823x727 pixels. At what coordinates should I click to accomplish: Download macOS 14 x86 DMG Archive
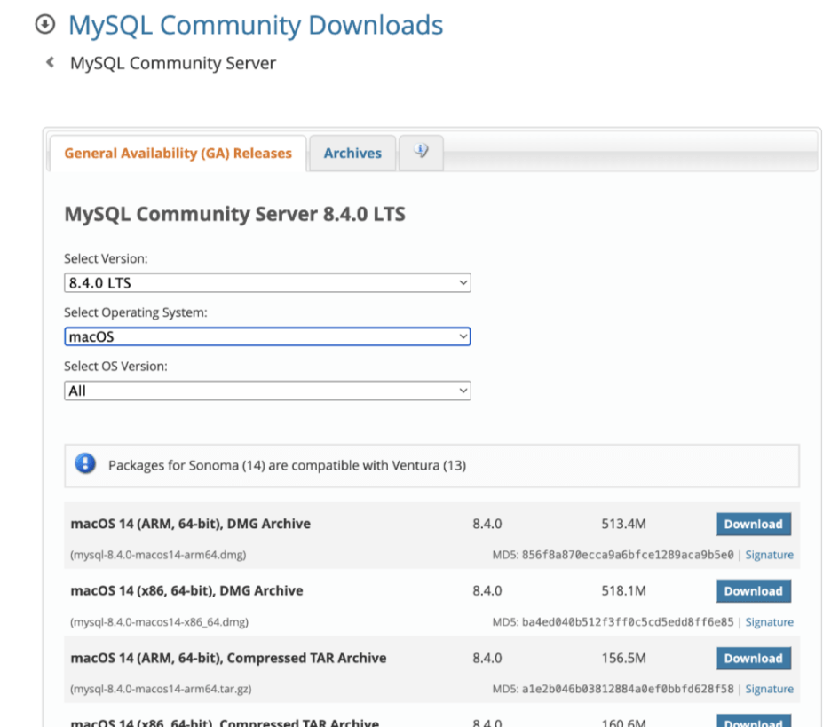coord(753,591)
